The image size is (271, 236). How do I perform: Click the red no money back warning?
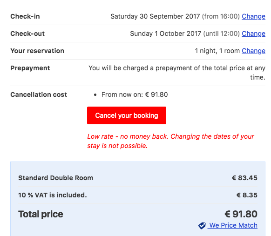[170, 141]
